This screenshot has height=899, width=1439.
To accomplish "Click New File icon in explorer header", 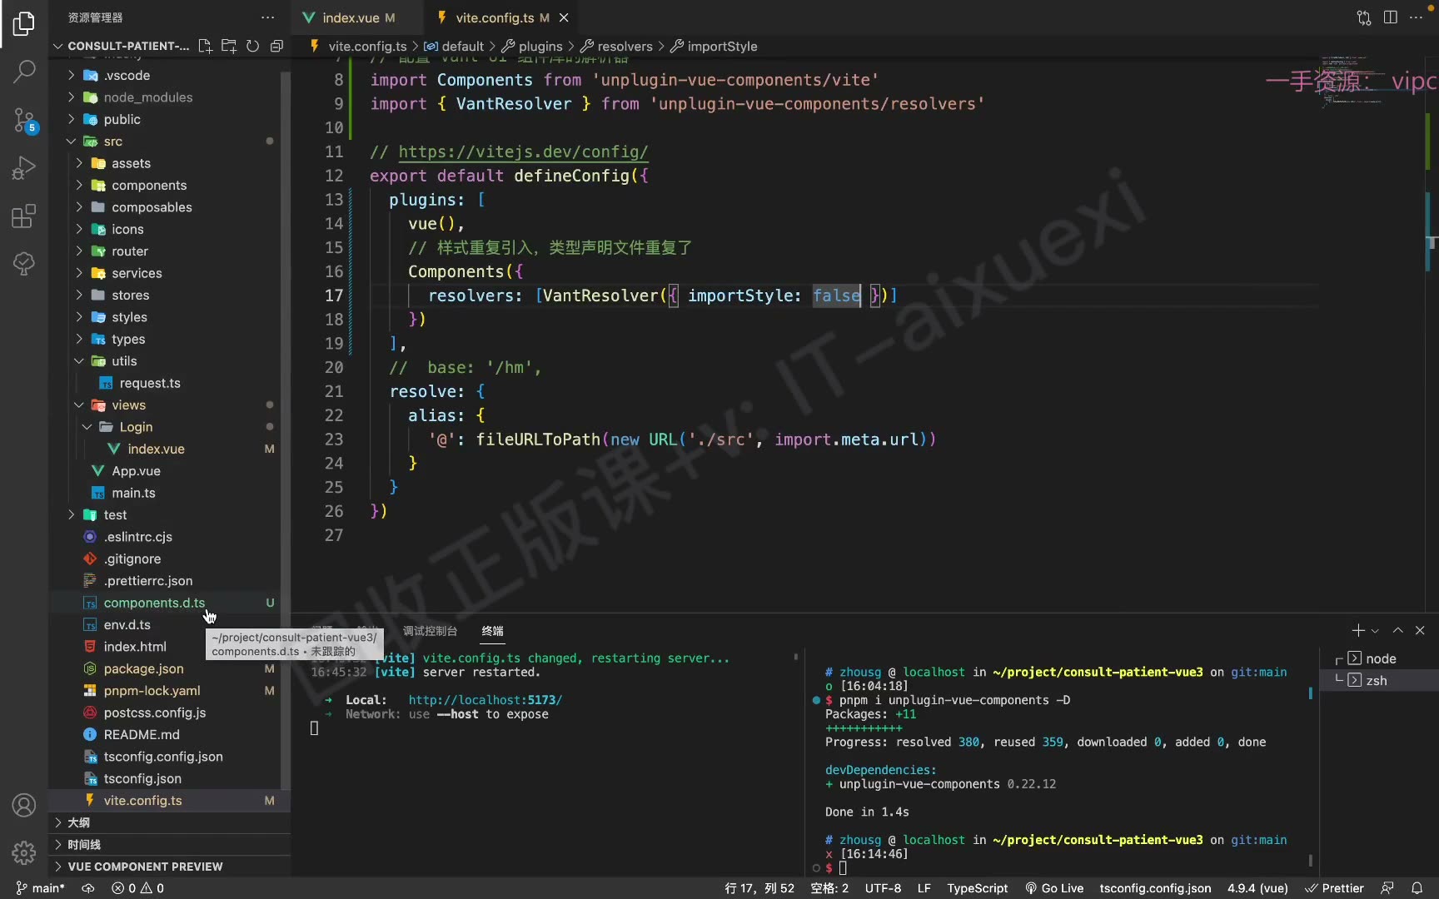I will (205, 46).
